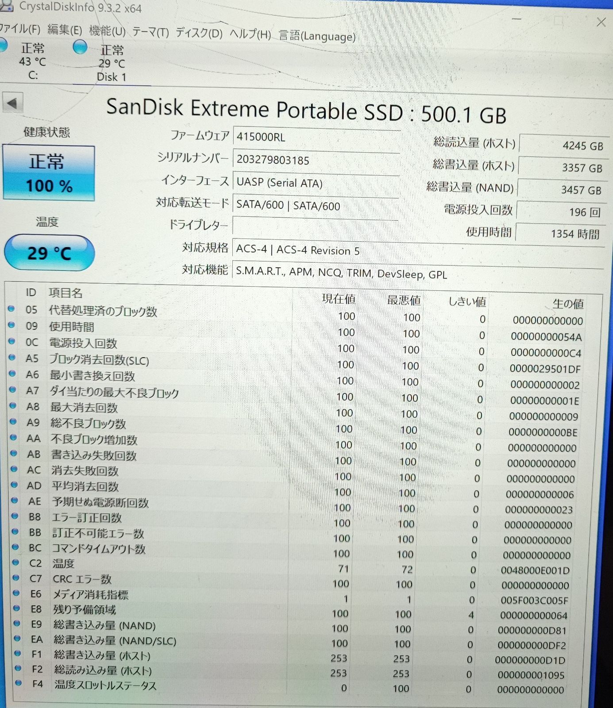
Task: Click status dot of row BB 訂正不可能エラー数
Action: tap(15, 531)
